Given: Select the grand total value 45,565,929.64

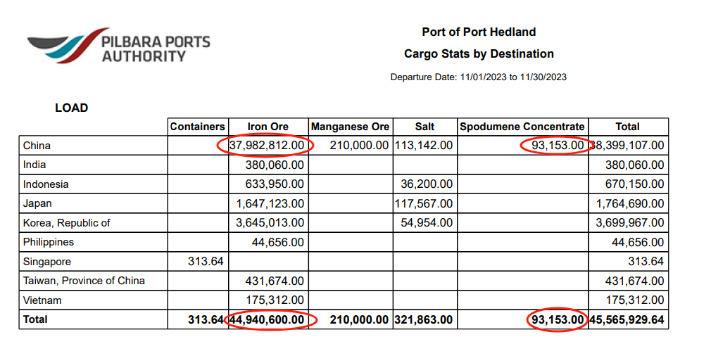Looking at the screenshot, I should tap(628, 319).
